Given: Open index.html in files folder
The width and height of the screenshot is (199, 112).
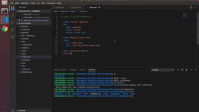Looking at the screenshot, I should click(34, 45).
